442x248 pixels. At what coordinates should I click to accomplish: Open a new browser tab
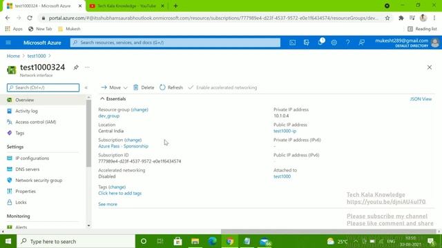tap(175, 6)
